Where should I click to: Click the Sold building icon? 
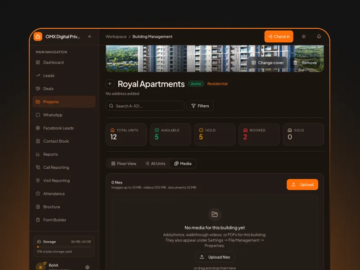pyautogui.click(x=290, y=130)
